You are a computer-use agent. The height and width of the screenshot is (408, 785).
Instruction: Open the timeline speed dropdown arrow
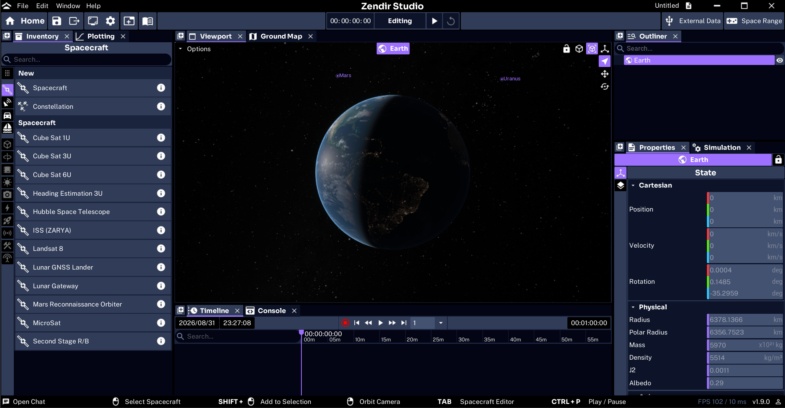(441, 323)
